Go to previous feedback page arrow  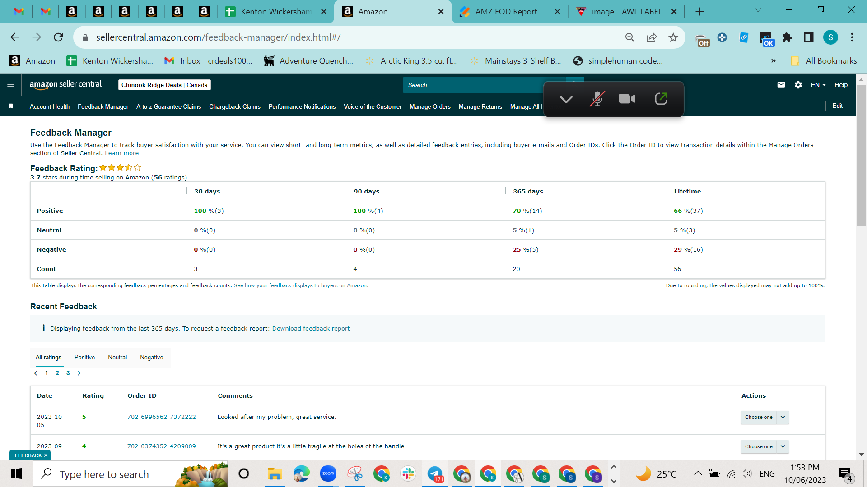36,373
